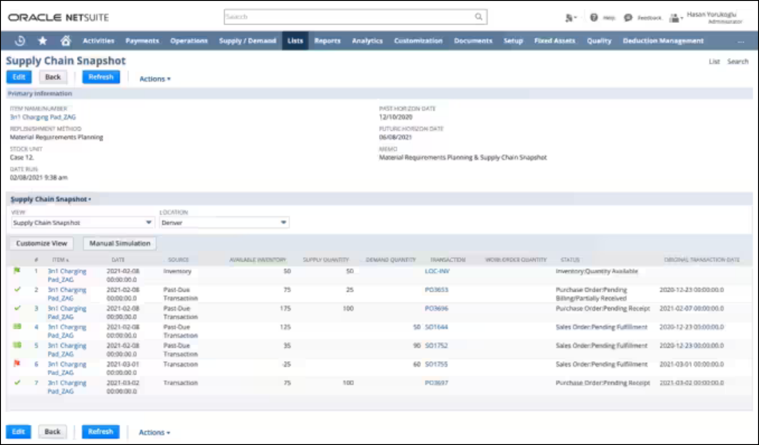Go to the Home dashboard icon
The image size is (759, 445).
66,41
